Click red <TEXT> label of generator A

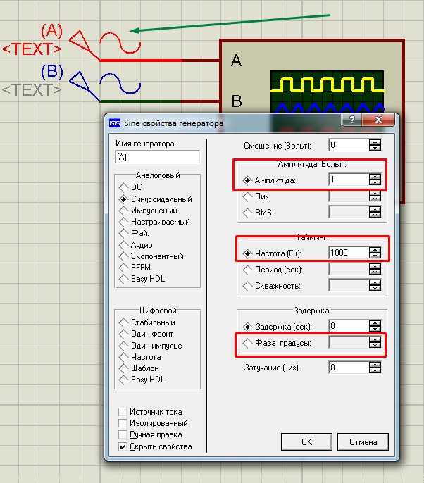(x=32, y=49)
